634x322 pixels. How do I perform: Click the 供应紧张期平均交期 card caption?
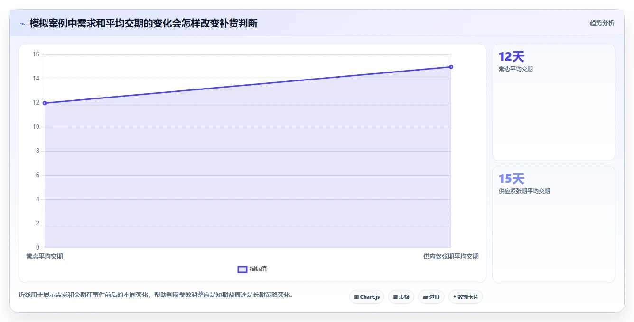point(524,191)
